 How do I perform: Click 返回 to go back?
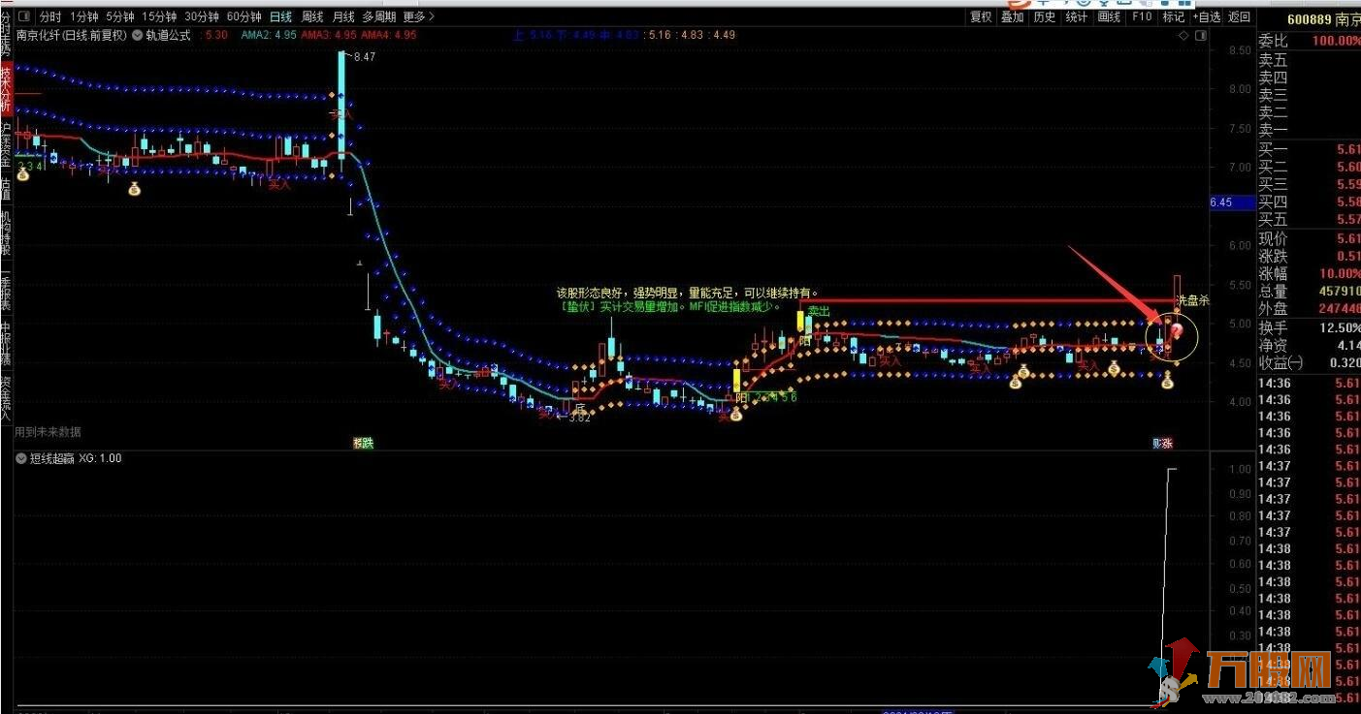click(1240, 16)
